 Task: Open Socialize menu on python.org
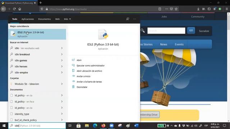point(204,31)
